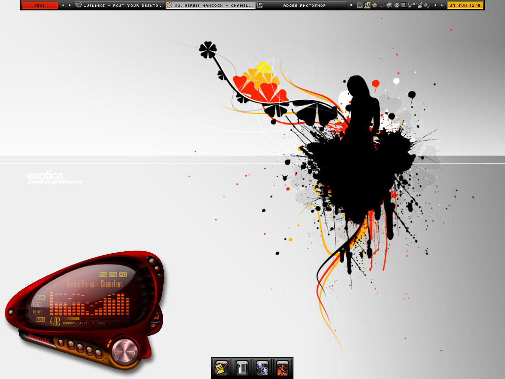Click the lowest small round button on player's corner
This screenshot has height=379, width=505.
(159, 275)
